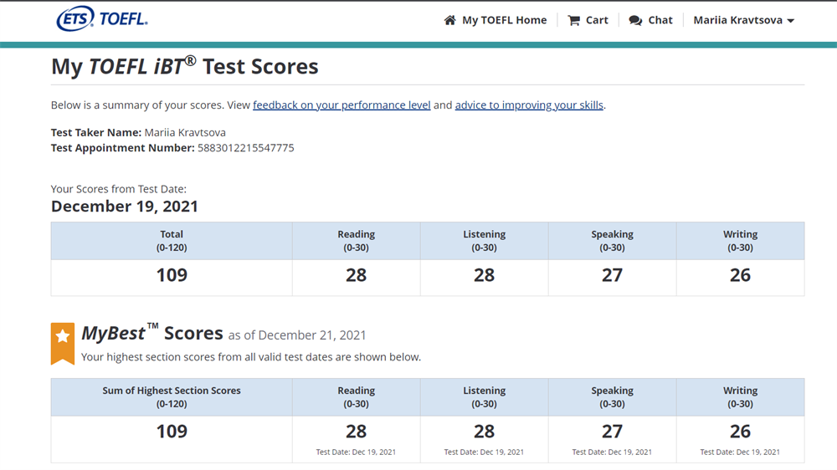Click the Total (0-120) header in top table
Viewport: 837px width, 470px height.
172,241
